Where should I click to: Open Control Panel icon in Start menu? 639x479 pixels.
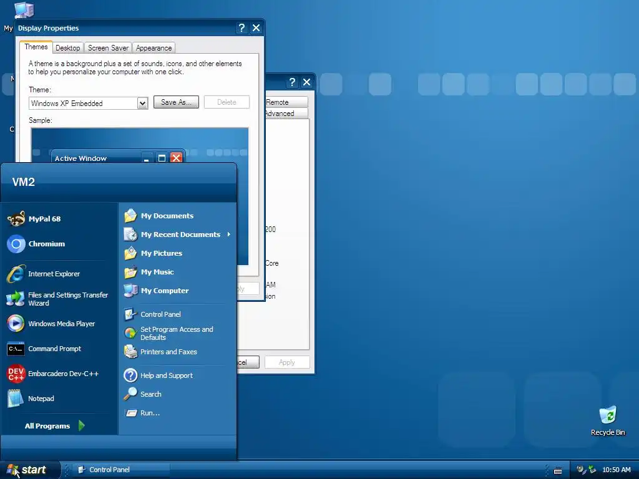click(130, 314)
